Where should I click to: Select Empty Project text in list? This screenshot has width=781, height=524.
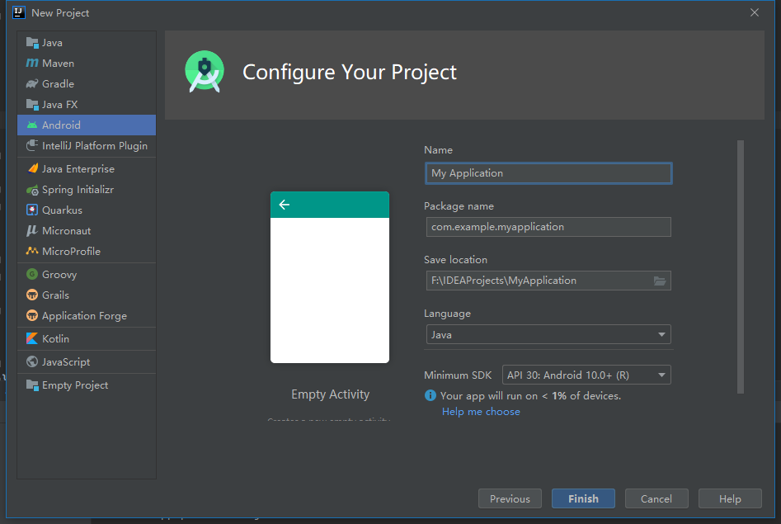[75, 385]
